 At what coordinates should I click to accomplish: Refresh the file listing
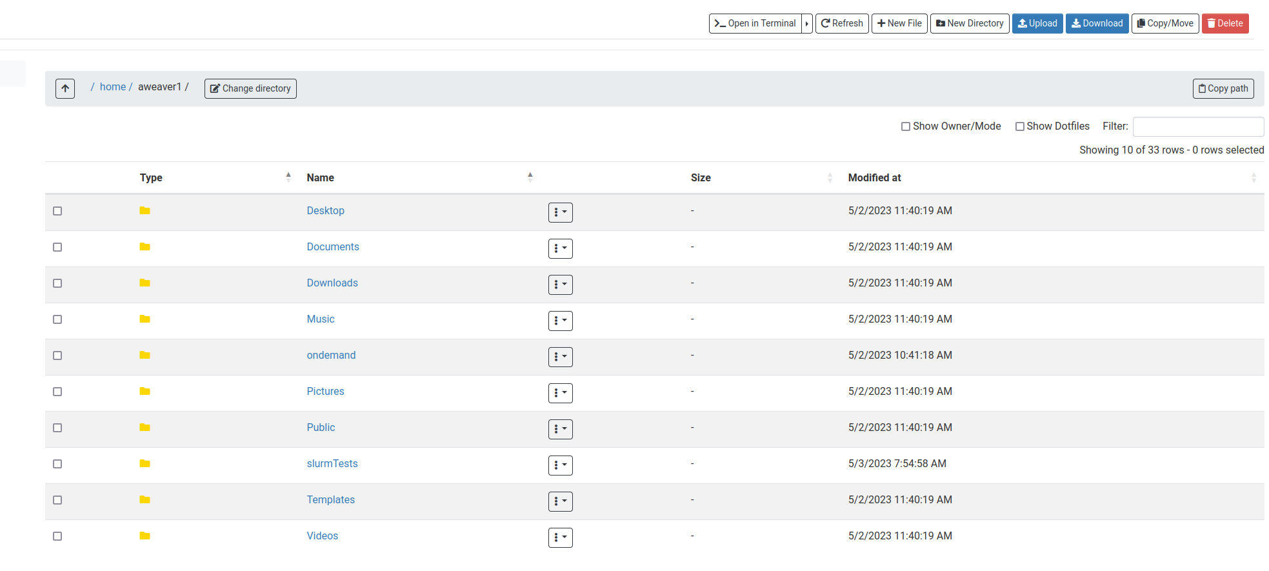(x=842, y=23)
